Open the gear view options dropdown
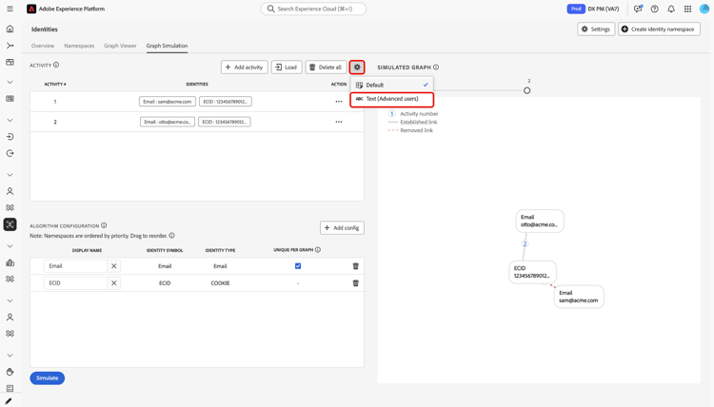The width and height of the screenshot is (714, 407). click(357, 68)
